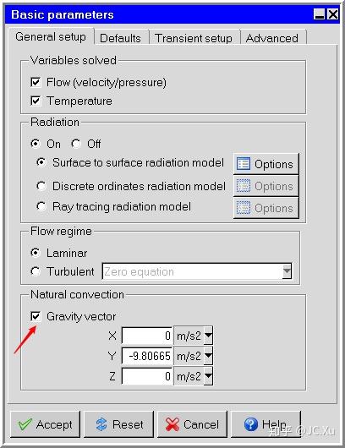Click ray tracing Options button icon
Screen dimensions: 345x448
coord(244,208)
